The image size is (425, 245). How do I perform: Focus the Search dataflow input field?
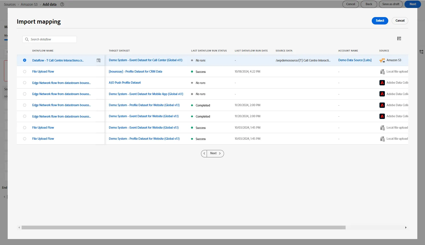click(x=50, y=39)
